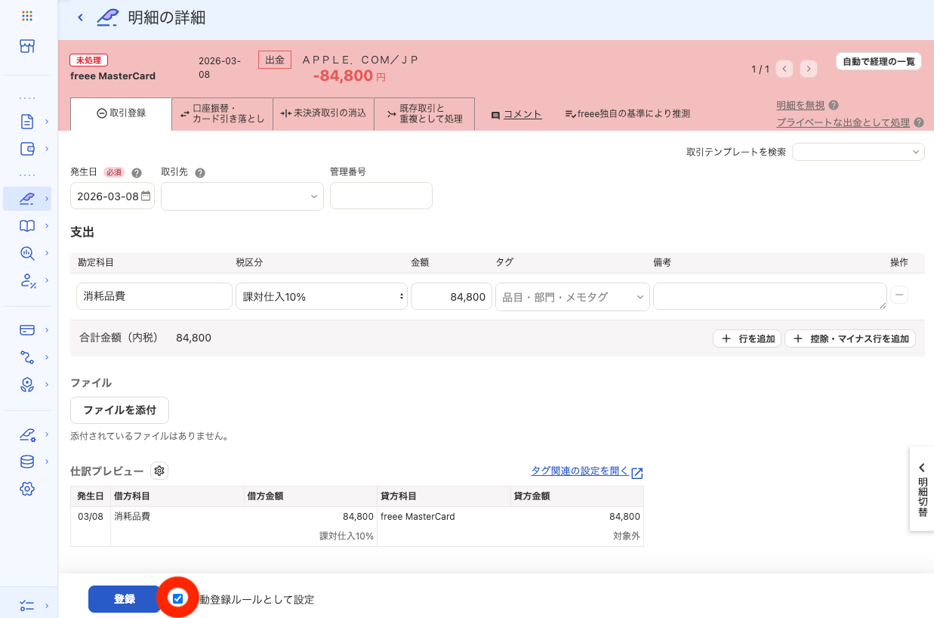Open the checklist icon at sidebar bottom
The height and width of the screenshot is (618, 934).
tap(27, 605)
